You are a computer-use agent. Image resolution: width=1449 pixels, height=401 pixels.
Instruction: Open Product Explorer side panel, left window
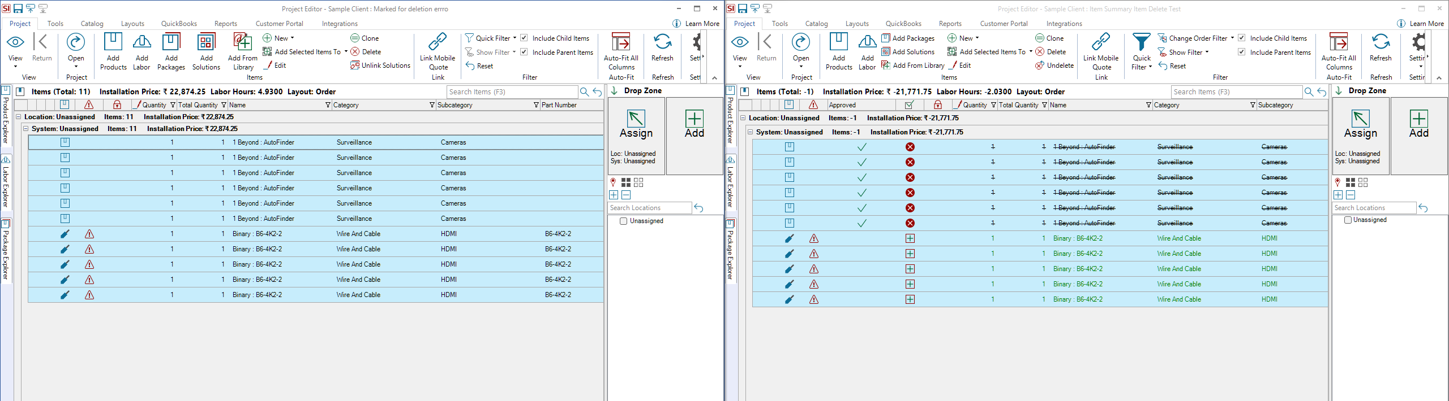click(6, 116)
